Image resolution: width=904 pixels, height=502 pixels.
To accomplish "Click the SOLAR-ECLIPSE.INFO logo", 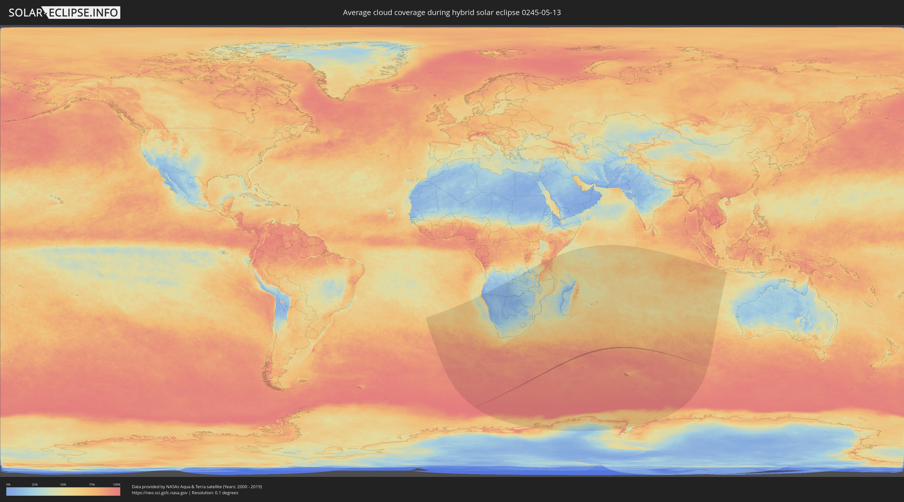I will coord(64,13).
